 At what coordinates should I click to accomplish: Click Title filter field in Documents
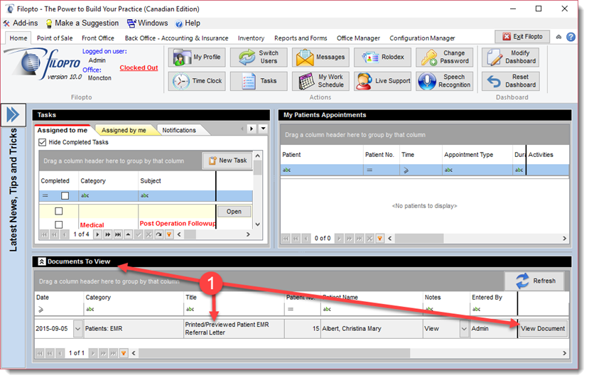[234, 309]
